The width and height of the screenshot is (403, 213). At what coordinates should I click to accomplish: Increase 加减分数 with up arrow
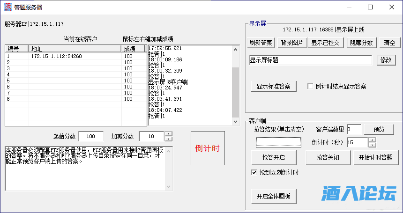169,134
